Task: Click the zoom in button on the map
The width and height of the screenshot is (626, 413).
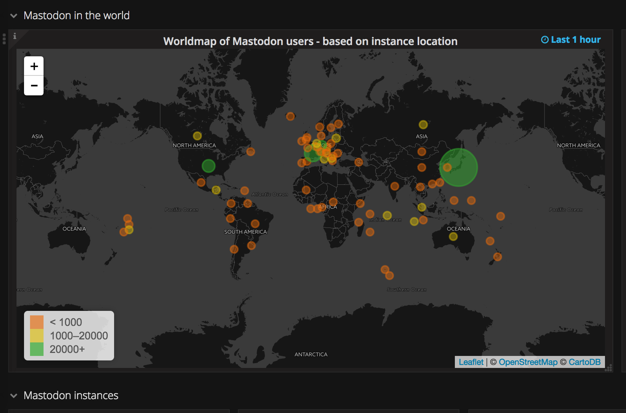Action: 33,66
